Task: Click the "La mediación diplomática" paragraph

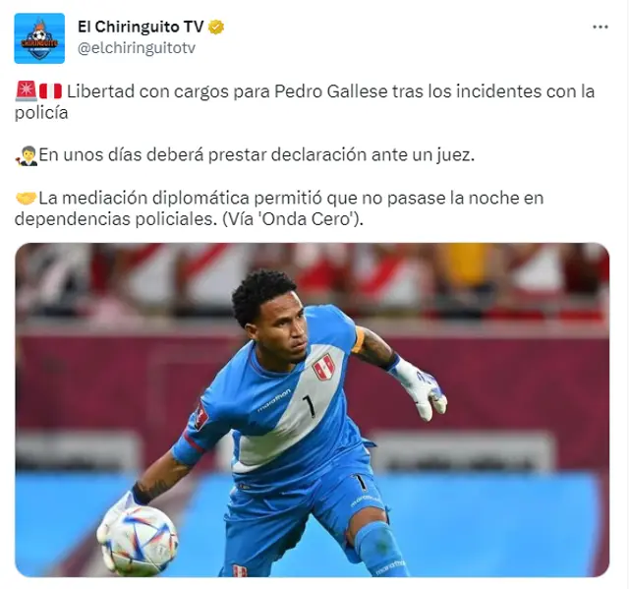Action: (279, 208)
